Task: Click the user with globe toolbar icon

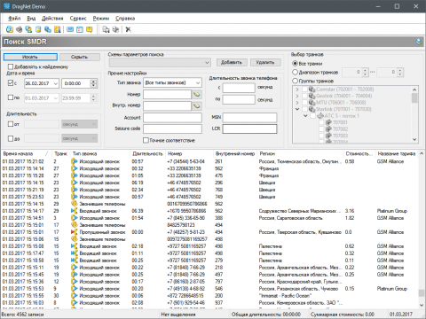Action: coord(28,29)
